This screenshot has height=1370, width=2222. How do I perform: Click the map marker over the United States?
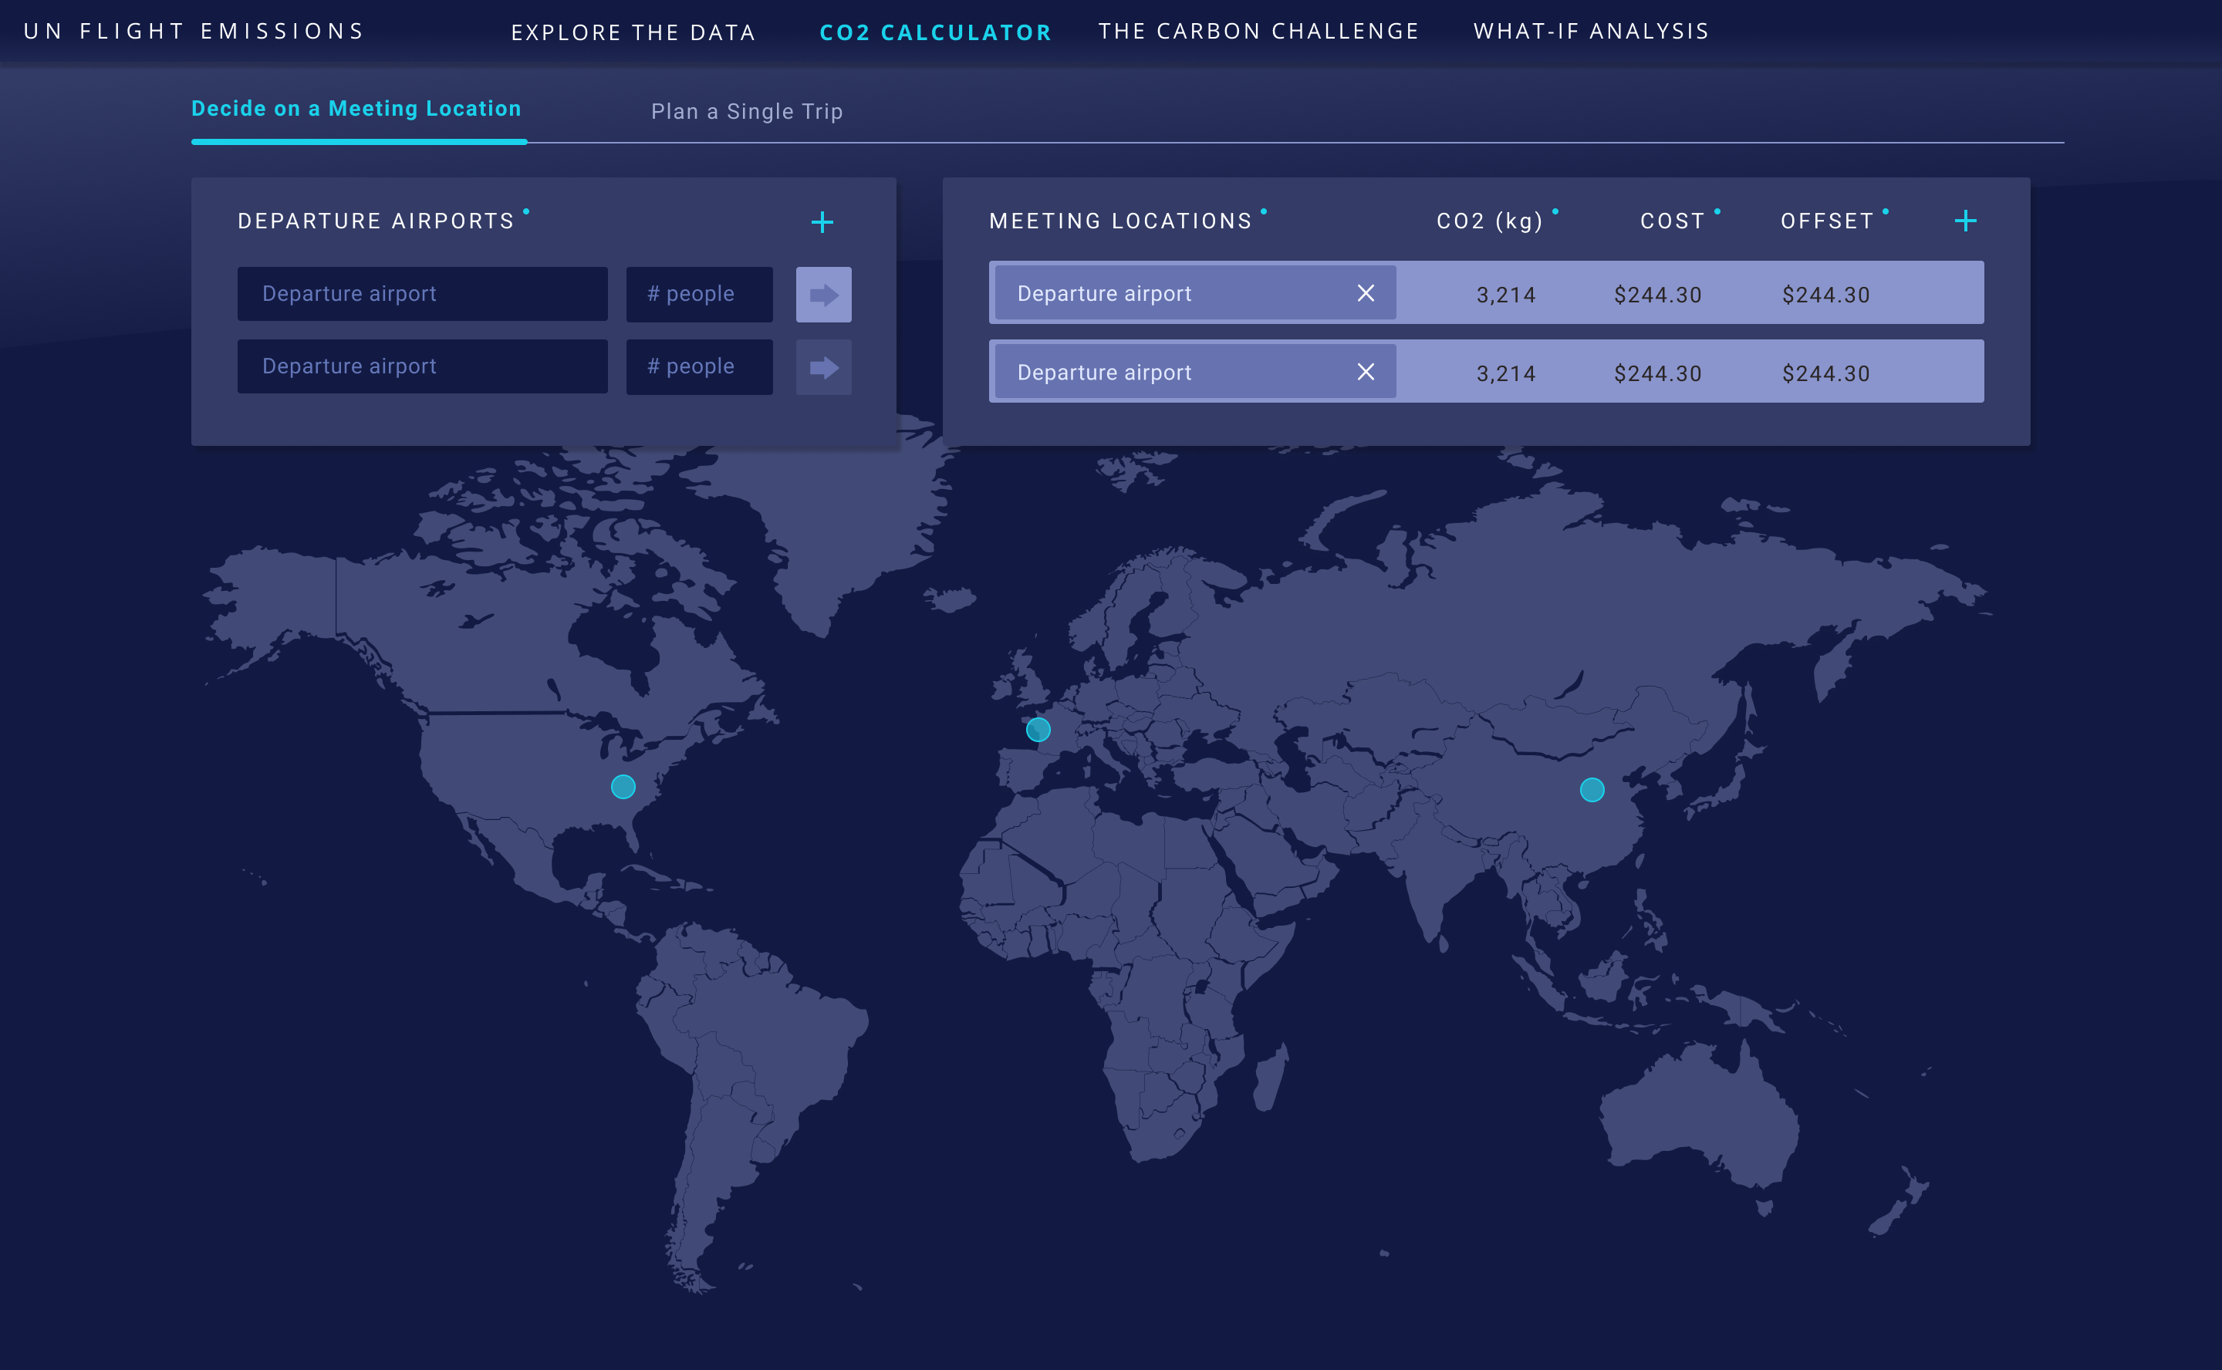click(623, 787)
